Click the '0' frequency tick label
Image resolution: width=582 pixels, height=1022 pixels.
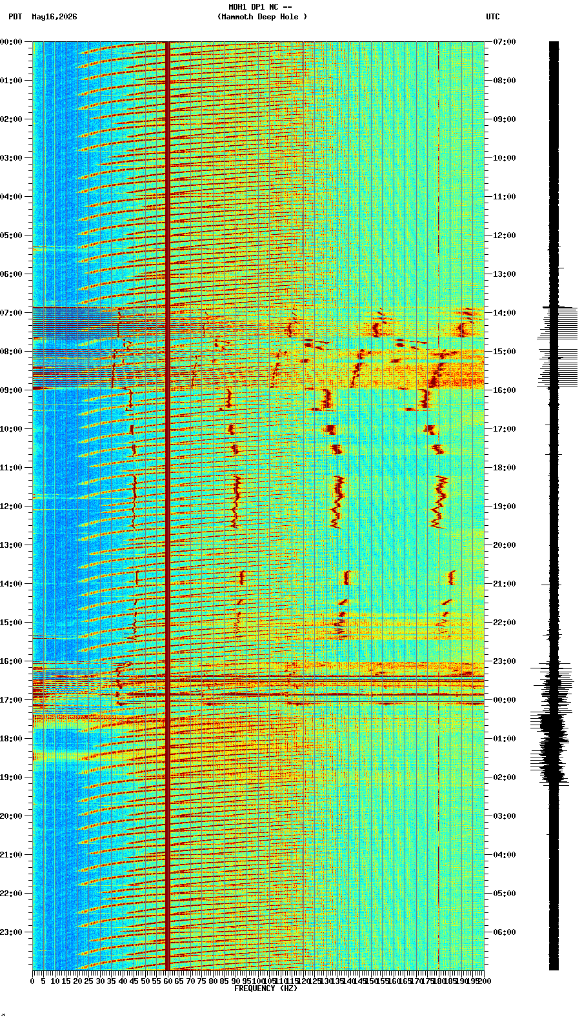(x=32, y=981)
